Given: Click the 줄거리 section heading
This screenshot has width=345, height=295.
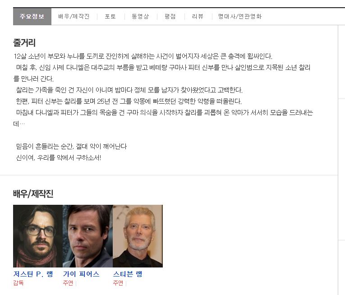Looking at the screenshot, I should (24, 43).
